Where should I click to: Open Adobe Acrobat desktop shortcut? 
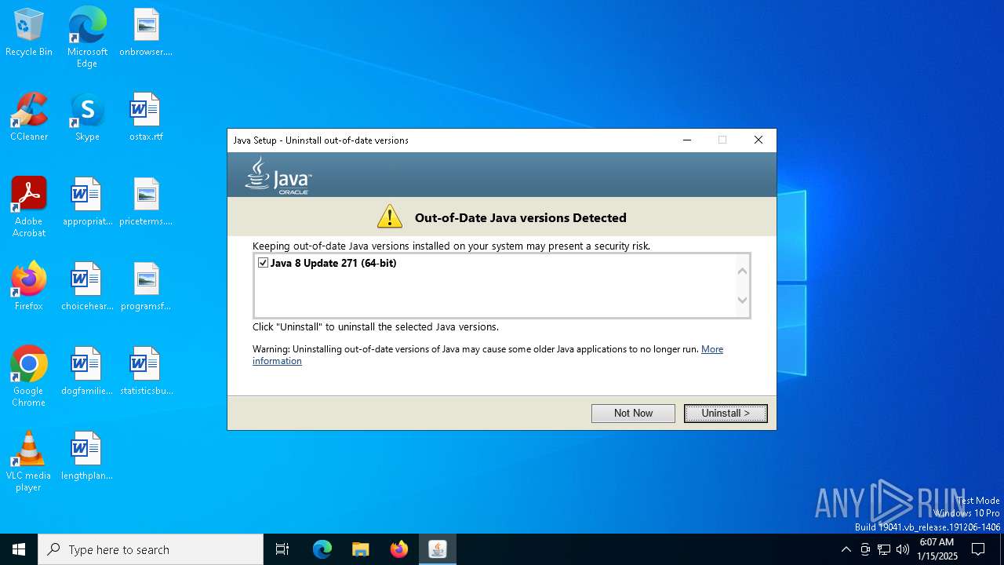point(29,207)
